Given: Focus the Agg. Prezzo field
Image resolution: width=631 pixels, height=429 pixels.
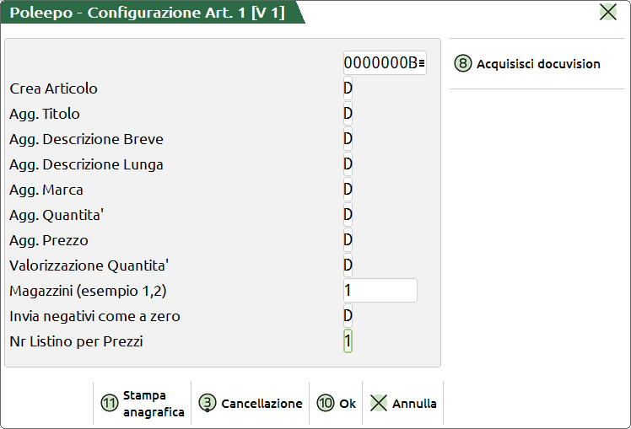Looking at the screenshot, I should tap(348, 240).
